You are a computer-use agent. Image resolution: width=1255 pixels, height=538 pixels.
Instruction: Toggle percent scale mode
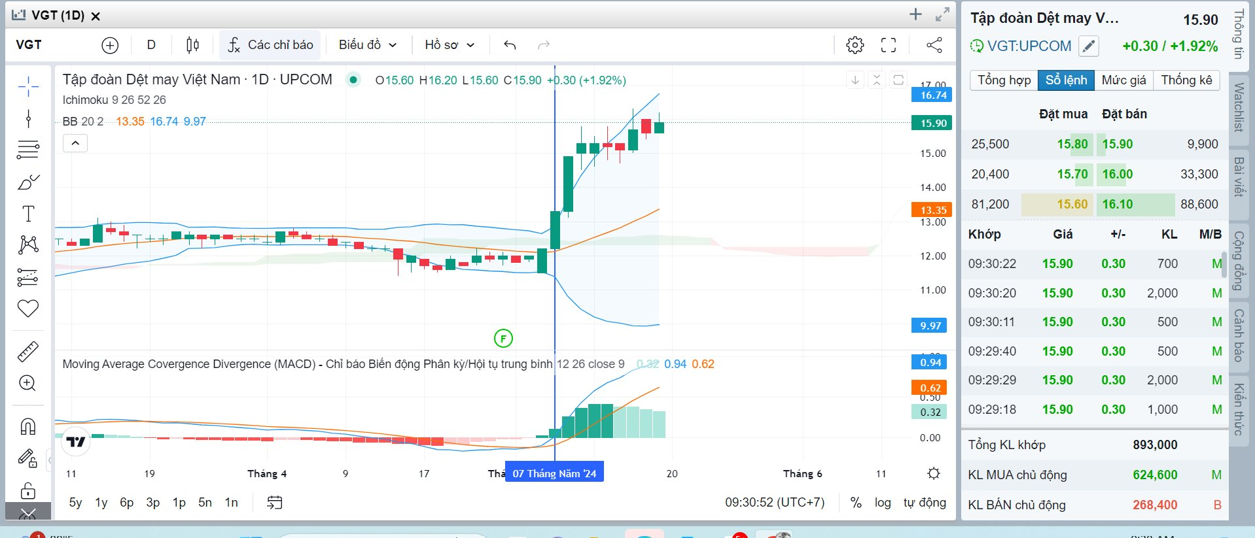[856, 503]
